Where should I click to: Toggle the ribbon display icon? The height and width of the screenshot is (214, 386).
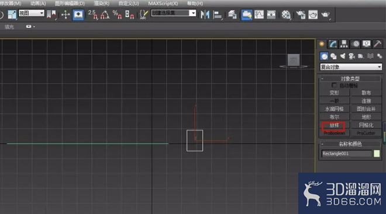click(x=246, y=15)
